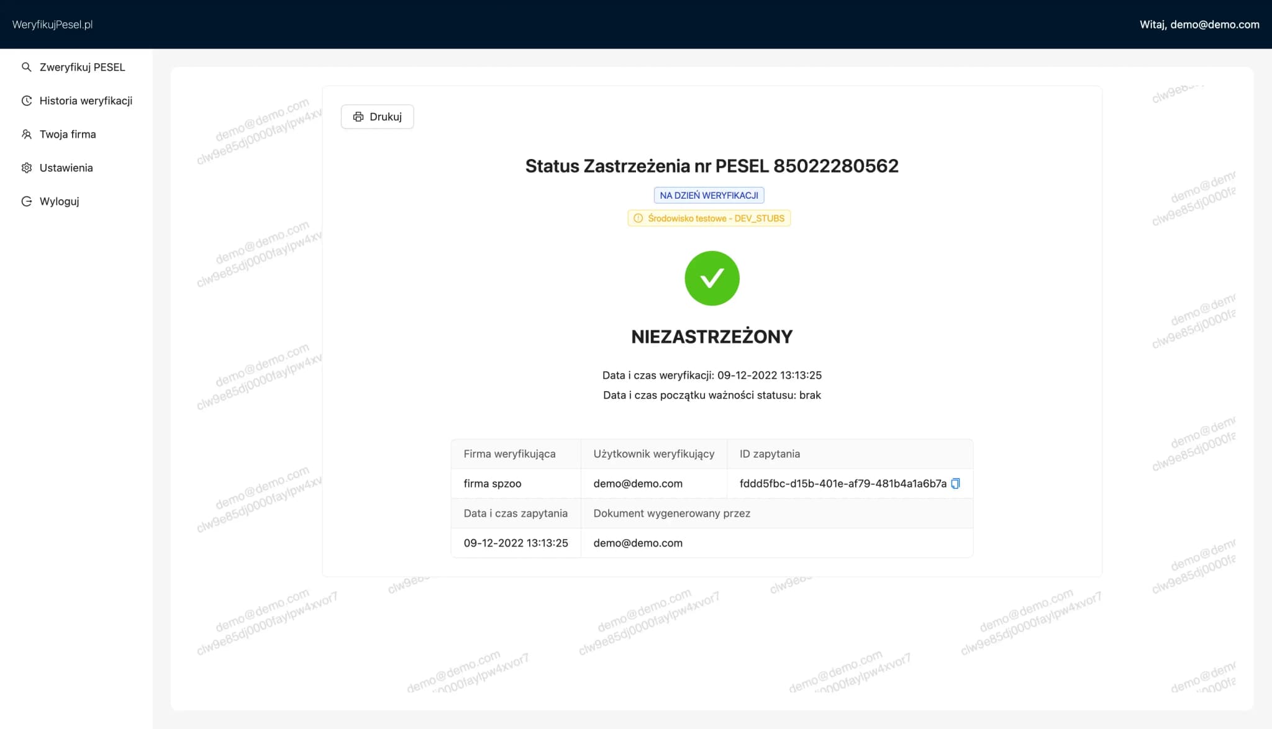Copy the query ID using the copy icon
The image size is (1272, 729).
coord(956,483)
